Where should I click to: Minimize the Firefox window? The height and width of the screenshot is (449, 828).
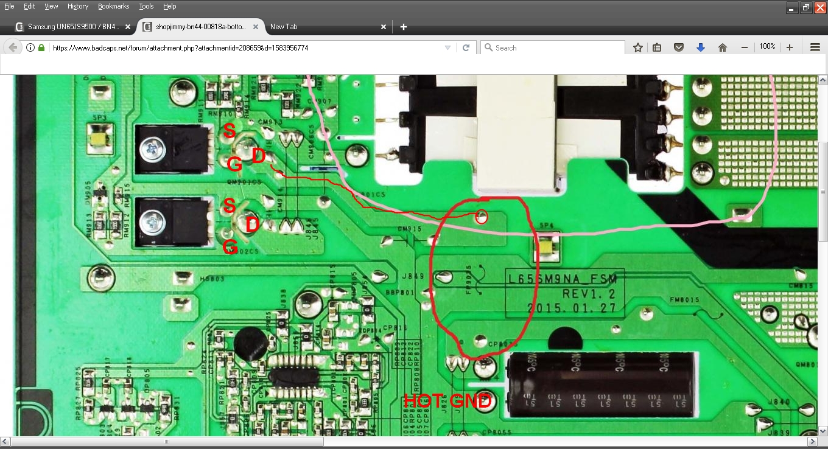tap(792, 7)
